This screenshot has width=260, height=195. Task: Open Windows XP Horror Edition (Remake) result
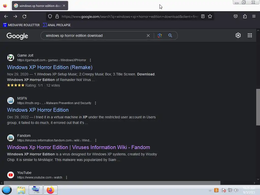coord(50,67)
